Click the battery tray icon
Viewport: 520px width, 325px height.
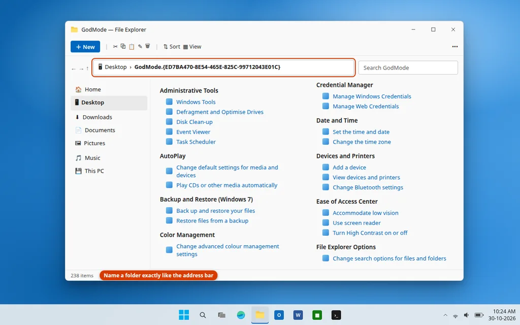point(479,315)
